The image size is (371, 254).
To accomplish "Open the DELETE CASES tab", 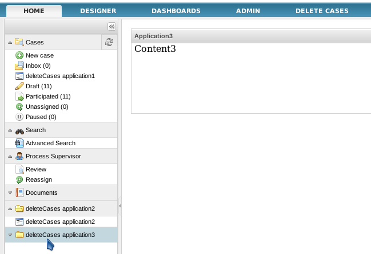I will [x=321, y=11].
